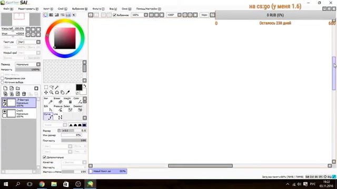
Task: Choose the Edit tool
Action: pyautogui.click(x=48, y=109)
